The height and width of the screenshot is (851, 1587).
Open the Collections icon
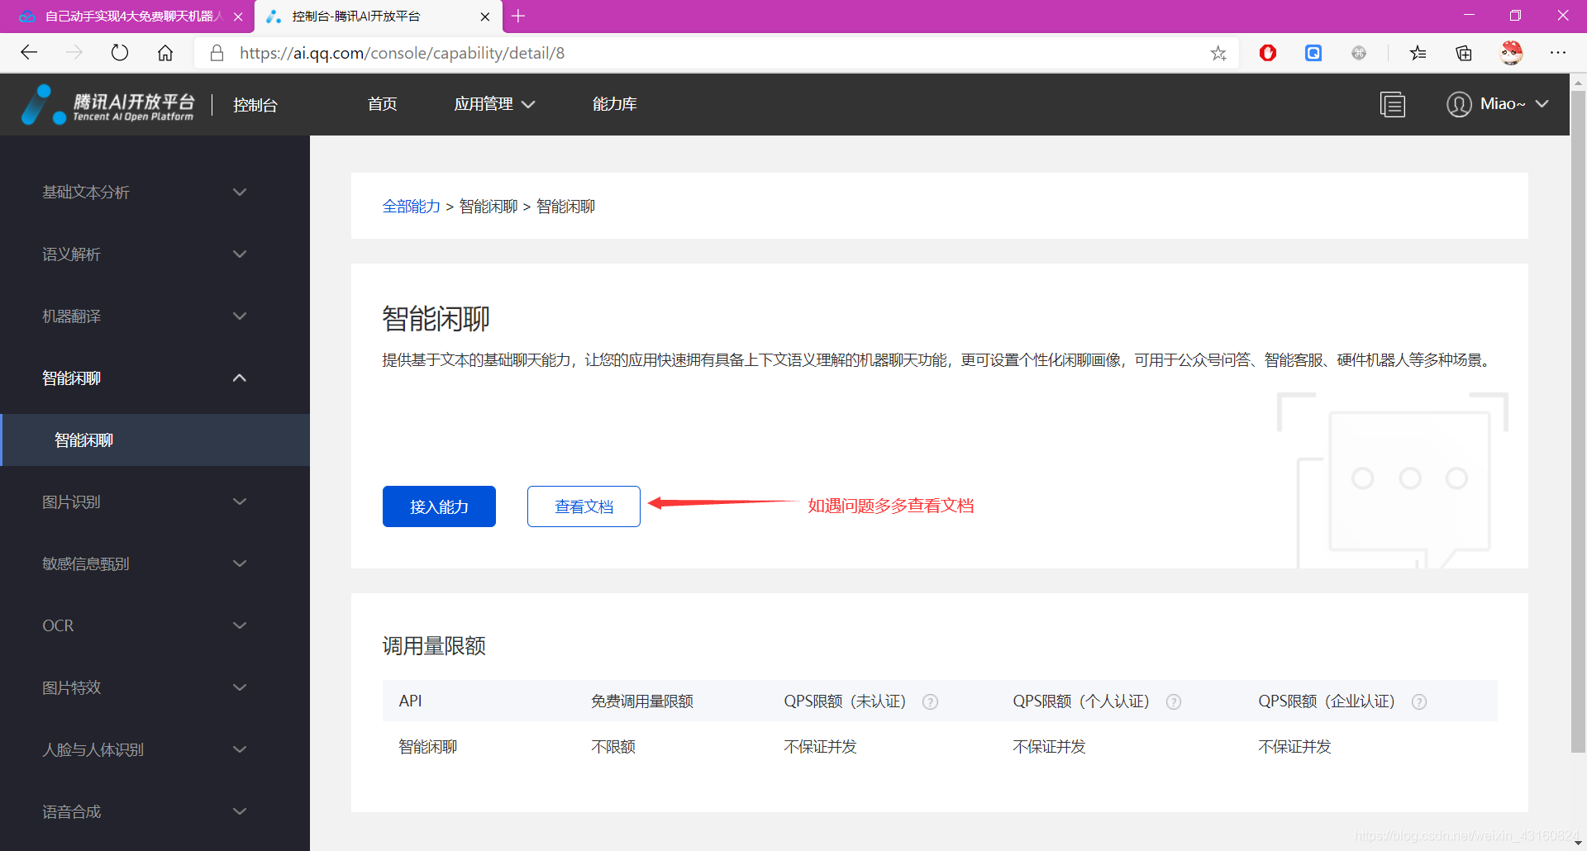click(x=1464, y=53)
